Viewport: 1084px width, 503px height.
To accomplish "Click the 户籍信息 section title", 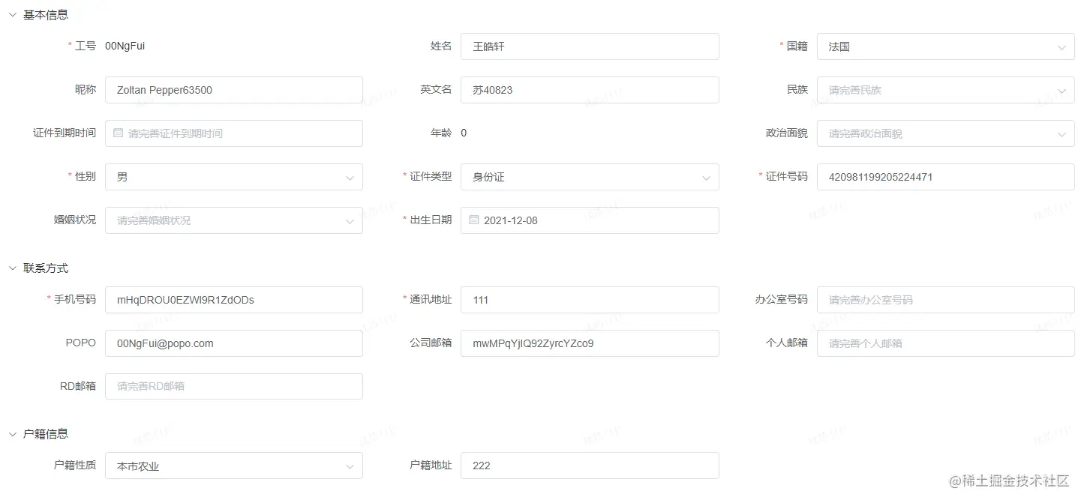I will click(x=46, y=433).
